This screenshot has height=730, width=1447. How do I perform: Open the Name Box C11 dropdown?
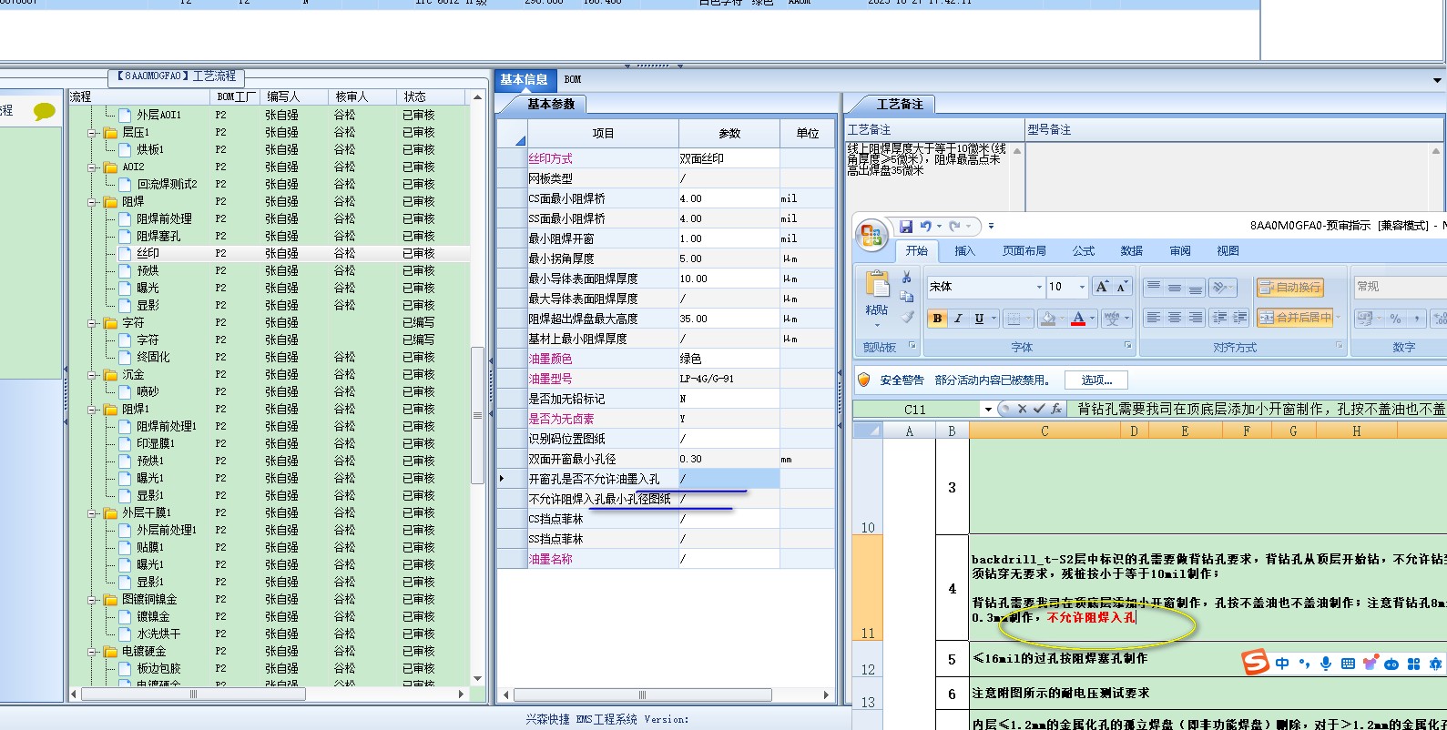988,410
